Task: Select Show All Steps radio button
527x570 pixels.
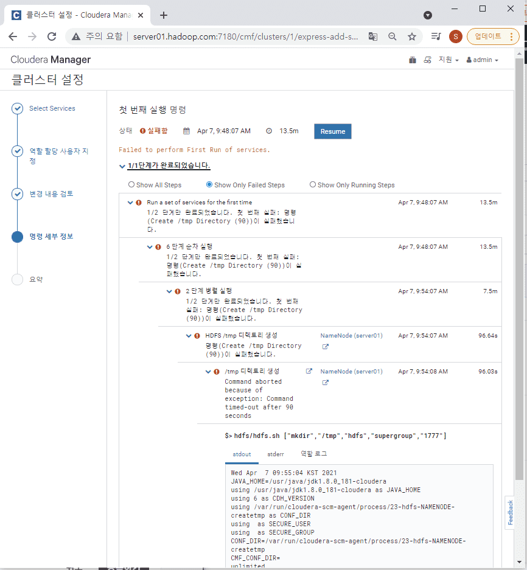Action: coord(131,185)
